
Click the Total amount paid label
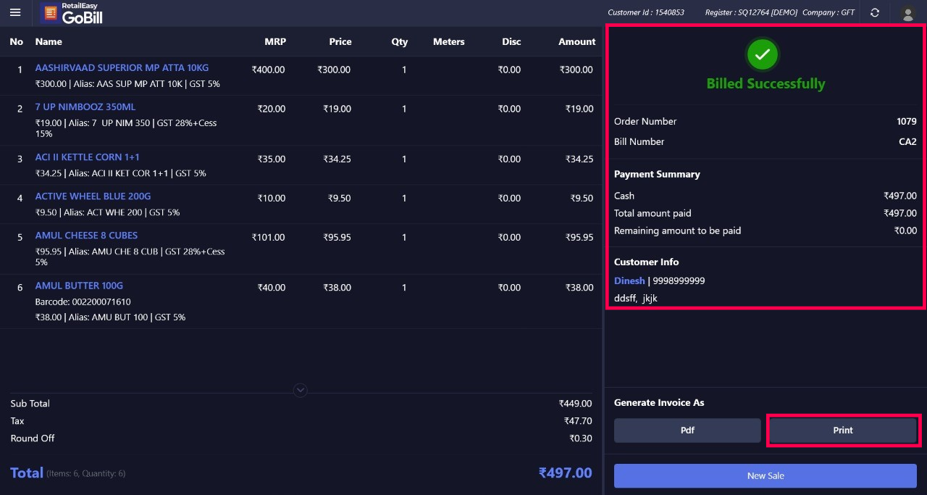(x=653, y=213)
